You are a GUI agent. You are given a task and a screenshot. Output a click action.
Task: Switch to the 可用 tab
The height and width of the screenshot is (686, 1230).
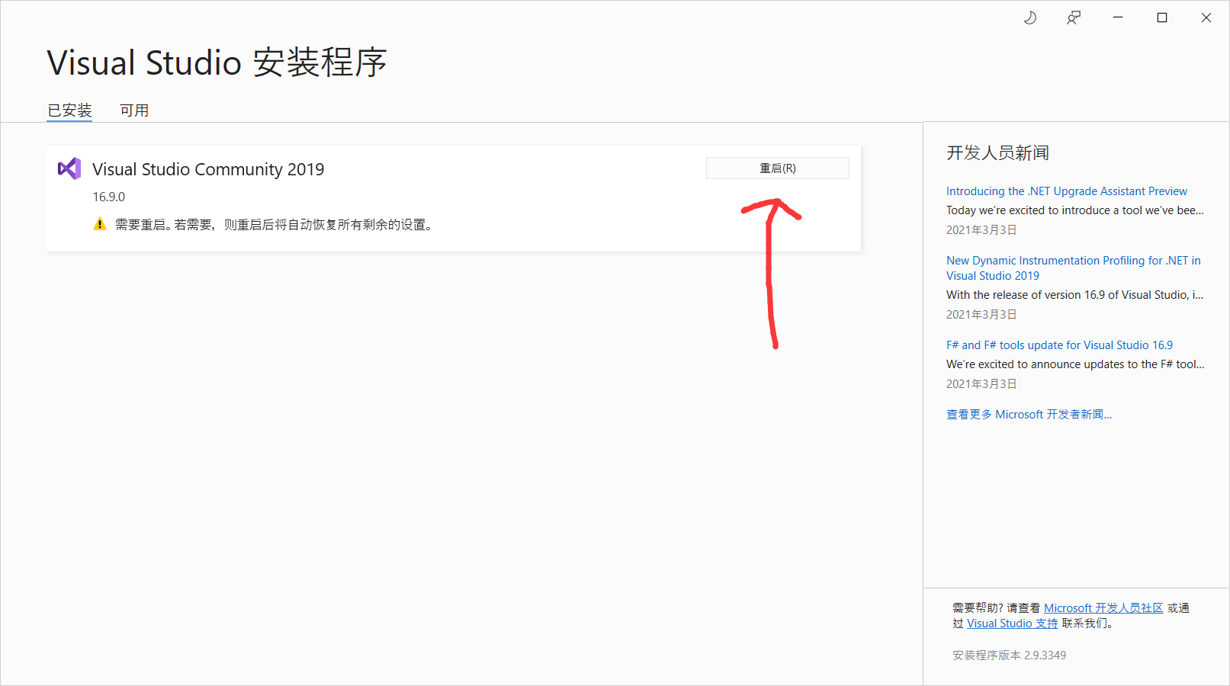(x=134, y=111)
